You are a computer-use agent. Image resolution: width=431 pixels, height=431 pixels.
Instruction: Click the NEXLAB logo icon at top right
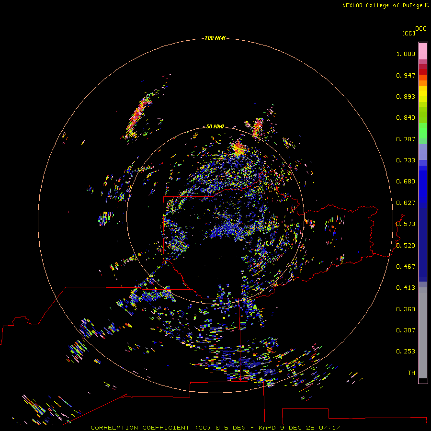[427, 5]
